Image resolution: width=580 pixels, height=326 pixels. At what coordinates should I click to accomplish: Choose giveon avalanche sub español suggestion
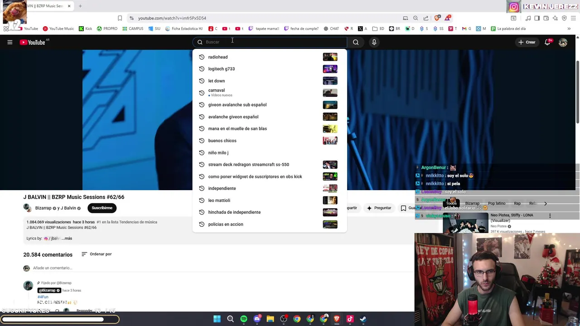(270, 105)
